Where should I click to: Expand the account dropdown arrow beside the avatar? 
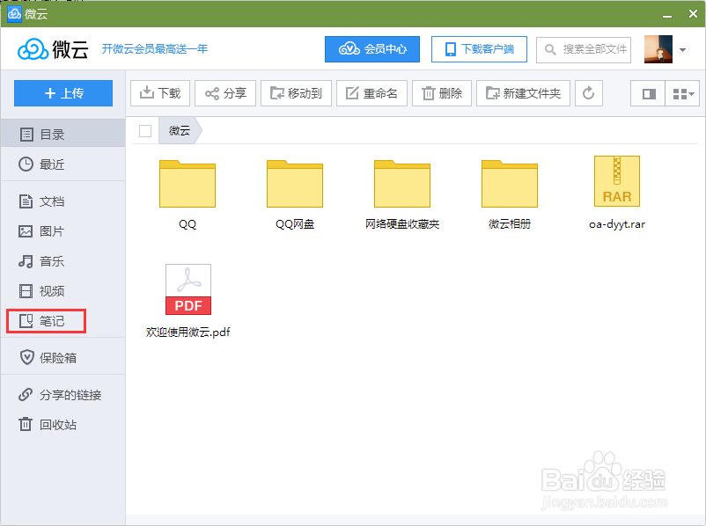tap(682, 50)
